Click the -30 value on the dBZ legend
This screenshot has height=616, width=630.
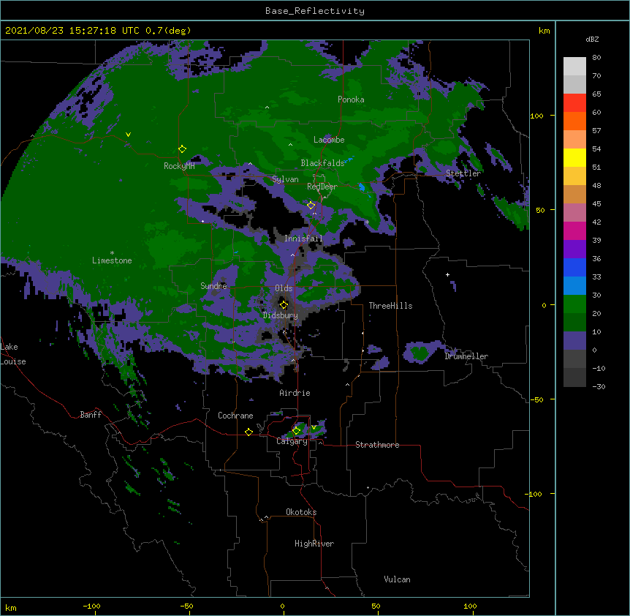tap(599, 386)
